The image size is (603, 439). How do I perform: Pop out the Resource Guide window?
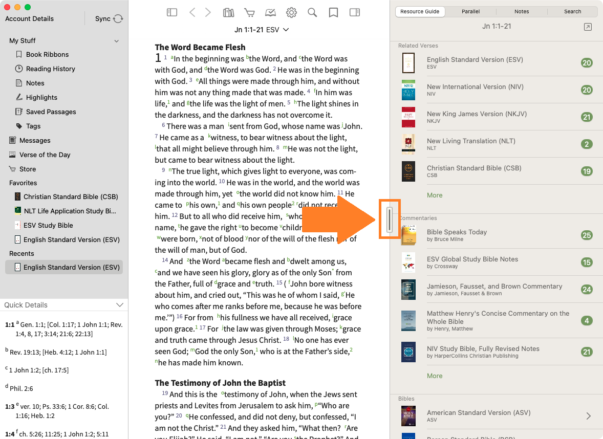coord(588,27)
